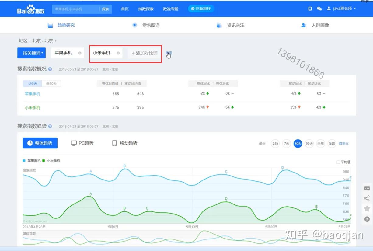Click the 趋势研究 chart icon
The image size is (373, 251).
point(51,26)
